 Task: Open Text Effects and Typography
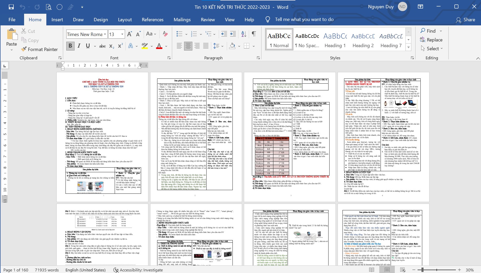click(x=131, y=46)
